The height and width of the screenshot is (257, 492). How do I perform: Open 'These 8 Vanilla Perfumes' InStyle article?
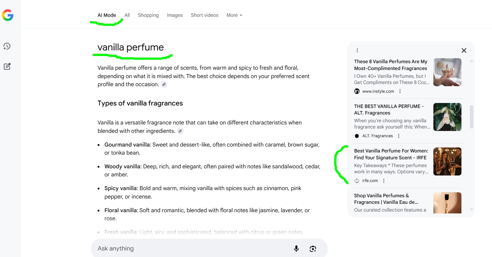pos(391,65)
